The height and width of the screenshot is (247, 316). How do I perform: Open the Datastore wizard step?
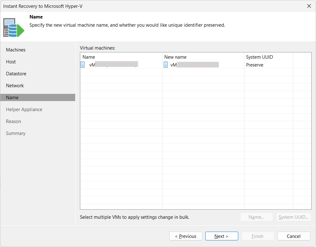[x=16, y=74]
